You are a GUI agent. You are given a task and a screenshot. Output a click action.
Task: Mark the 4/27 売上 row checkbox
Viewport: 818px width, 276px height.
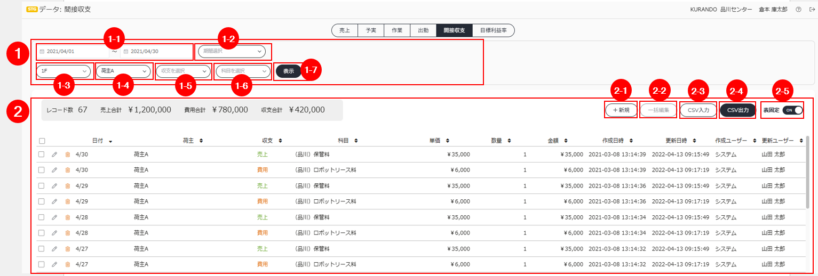(x=42, y=249)
